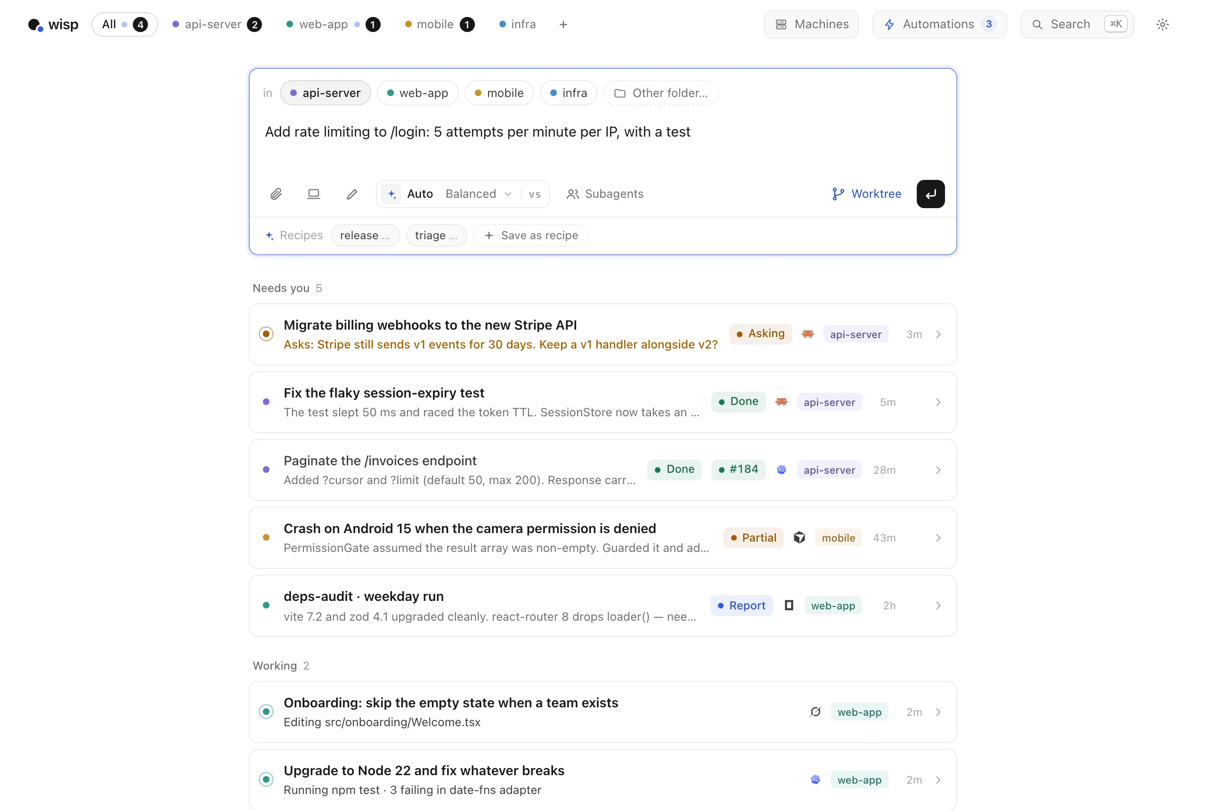The width and height of the screenshot is (1206, 810).
Task: Expand the deps-audit weekday run chevron
Action: pos(938,606)
